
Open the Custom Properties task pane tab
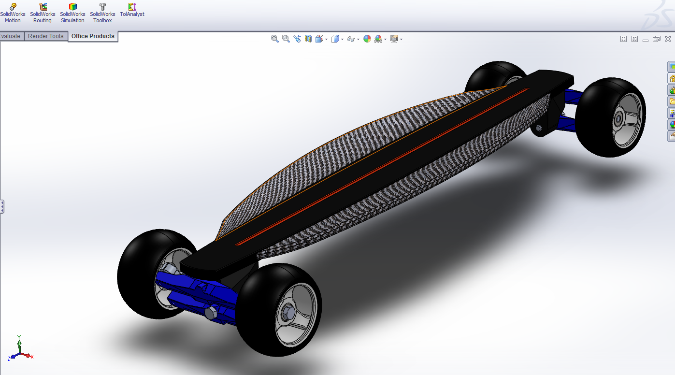672,136
